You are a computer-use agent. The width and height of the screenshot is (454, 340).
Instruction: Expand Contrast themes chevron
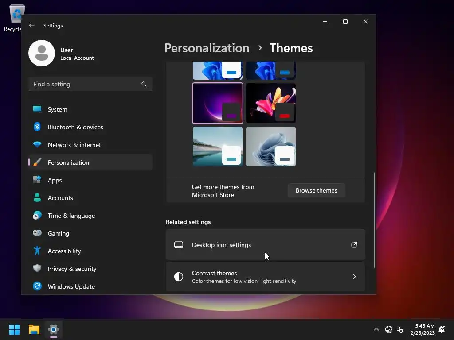[x=354, y=277]
